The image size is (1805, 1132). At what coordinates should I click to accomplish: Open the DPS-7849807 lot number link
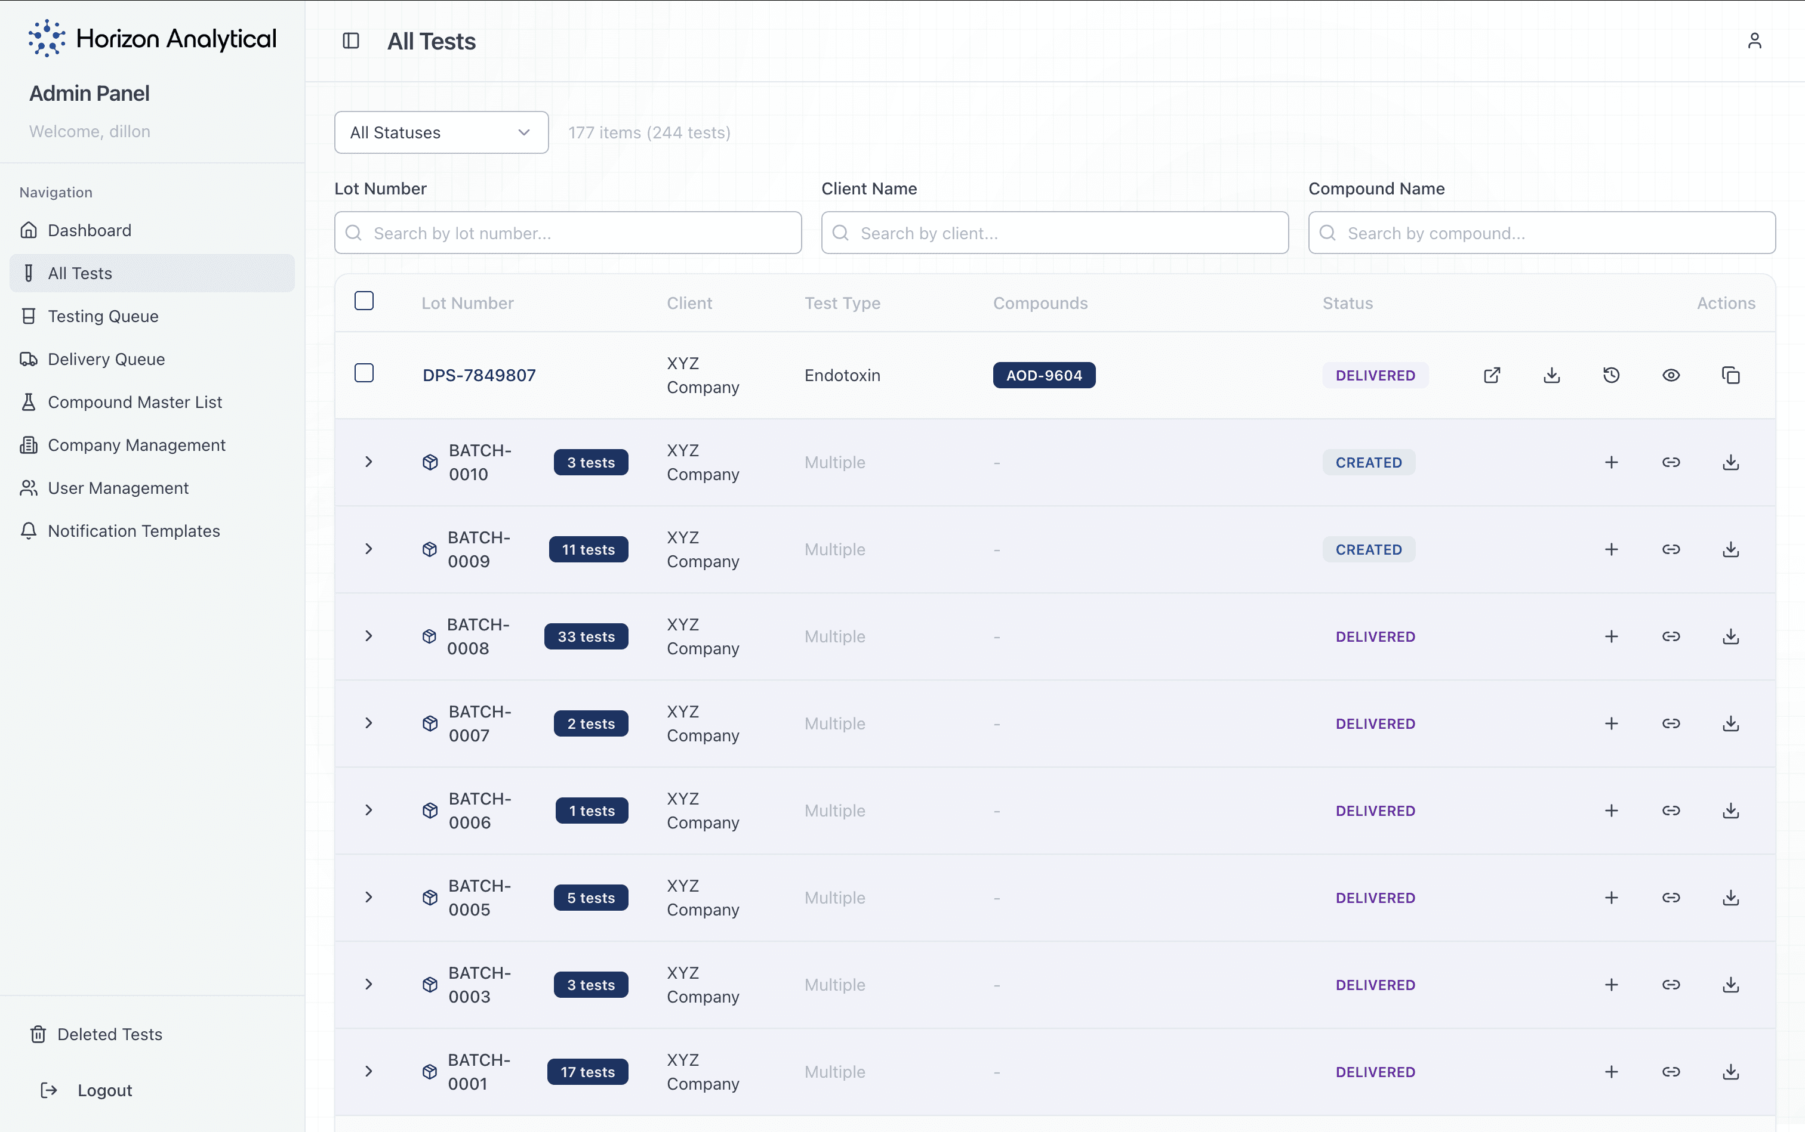479,375
